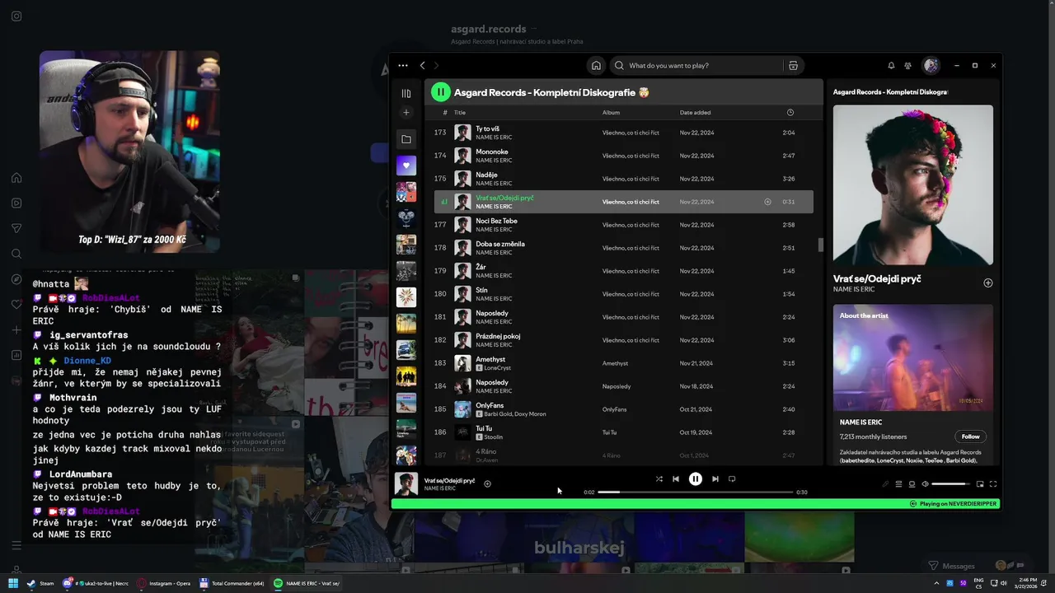Add current track to Liked in player bar

pos(487,484)
